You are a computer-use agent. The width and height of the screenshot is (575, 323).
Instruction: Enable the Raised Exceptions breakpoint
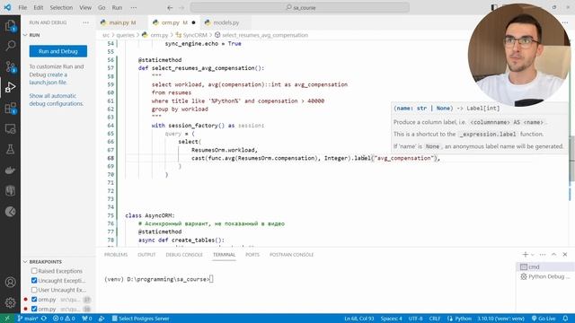pyautogui.click(x=34, y=271)
